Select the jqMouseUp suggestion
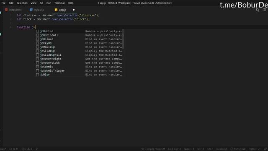268x151 pixels. pyautogui.click(x=80, y=47)
